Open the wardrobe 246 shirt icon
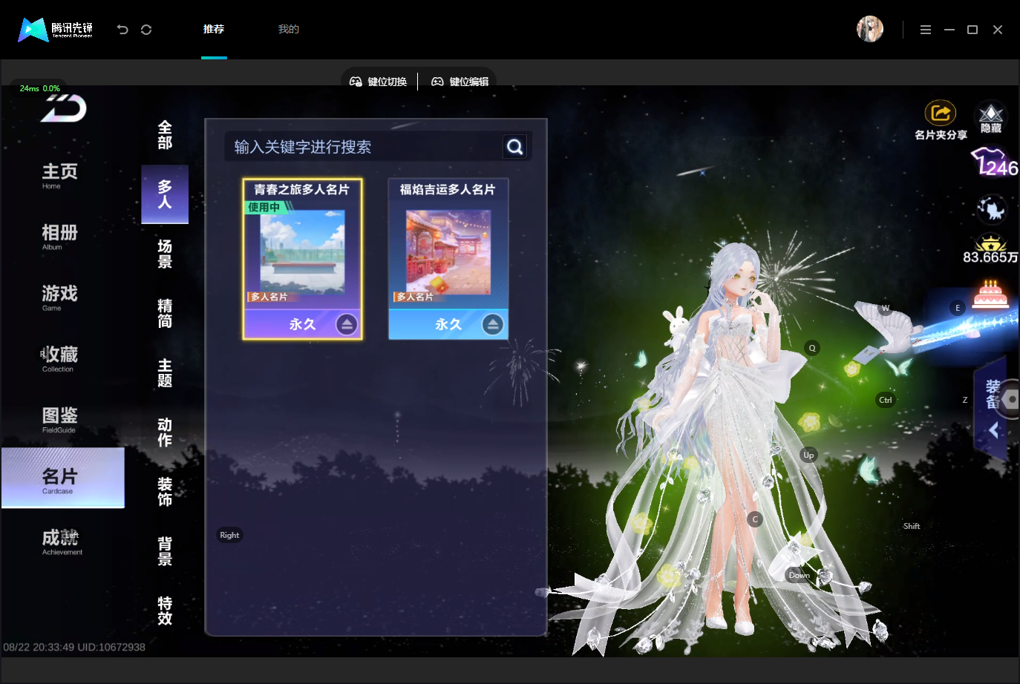Screen dimensions: 1020x684 (994, 162)
